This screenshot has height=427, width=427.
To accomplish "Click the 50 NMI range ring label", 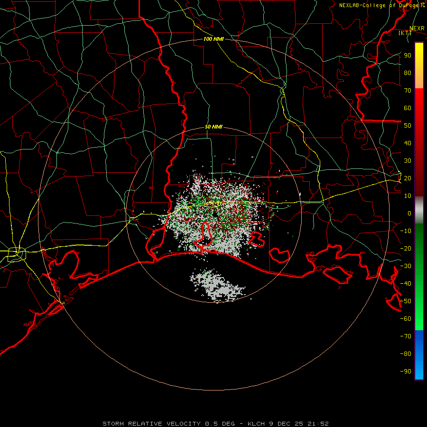I will (214, 127).
